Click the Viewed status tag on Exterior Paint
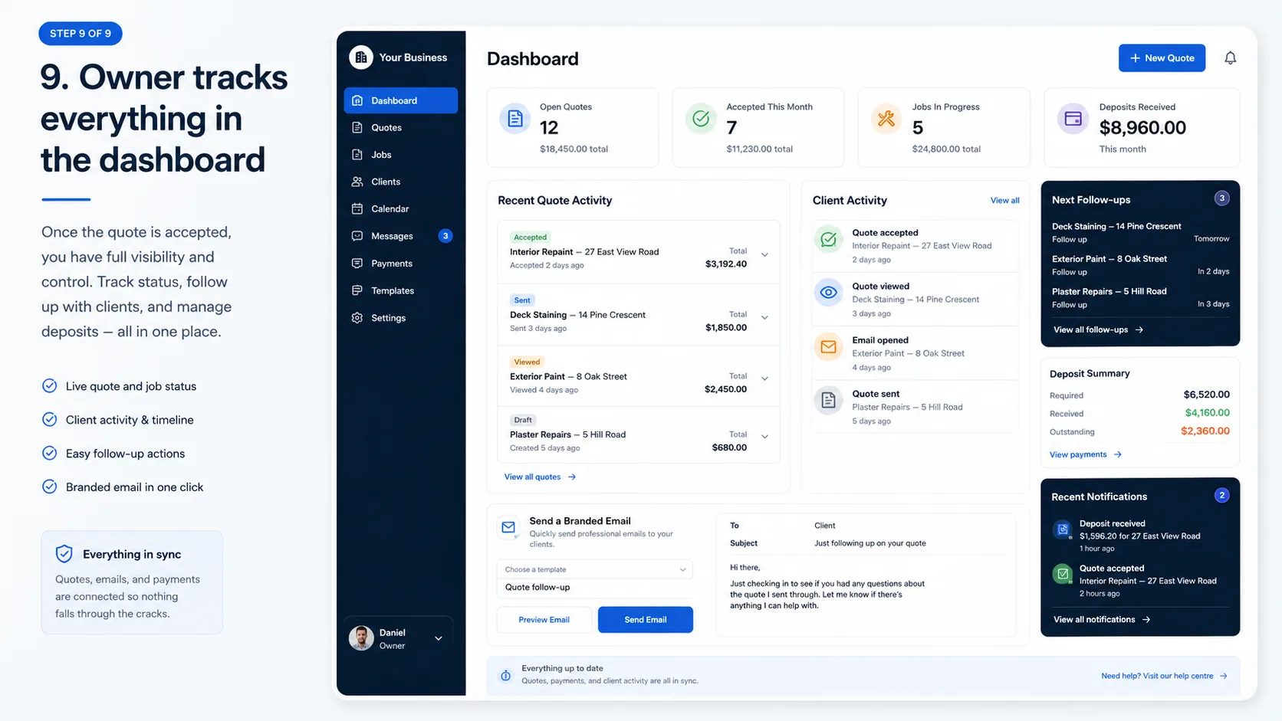This screenshot has width=1282, height=721. click(528, 362)
